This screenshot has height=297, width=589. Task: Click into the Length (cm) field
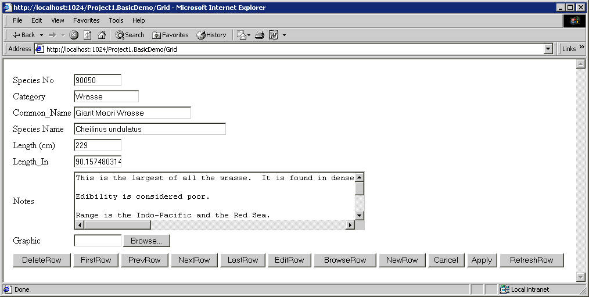click(x=98, y=145)
